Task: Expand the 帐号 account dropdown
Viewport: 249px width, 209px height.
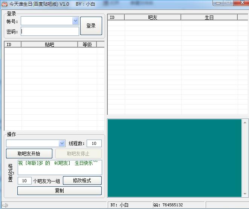Action: tap(75, 21)
